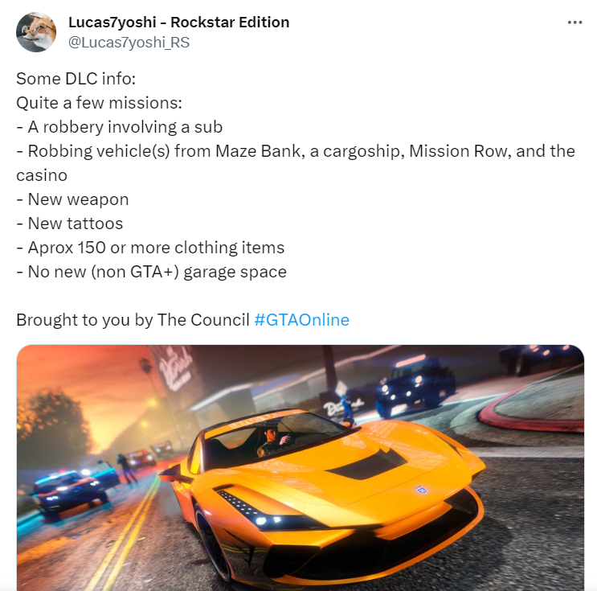Click the "Aprox 150 or more clothing items" line

click(x=150, y=248)
